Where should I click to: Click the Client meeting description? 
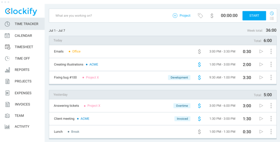click(64, 119)
